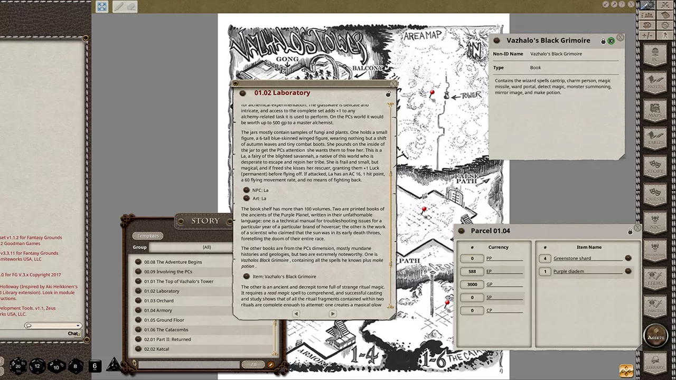
Task: Select the map target tool in top toolbar
Action: (x=102, y=6)
